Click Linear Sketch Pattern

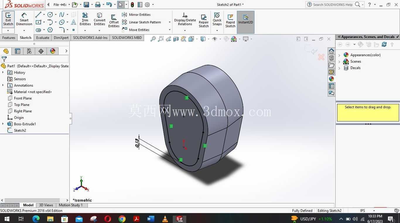coord(142,22)
